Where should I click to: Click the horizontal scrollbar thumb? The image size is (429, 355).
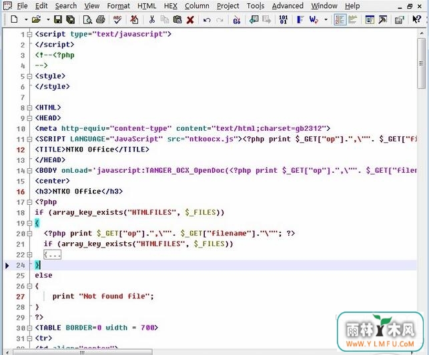point(82,352)
